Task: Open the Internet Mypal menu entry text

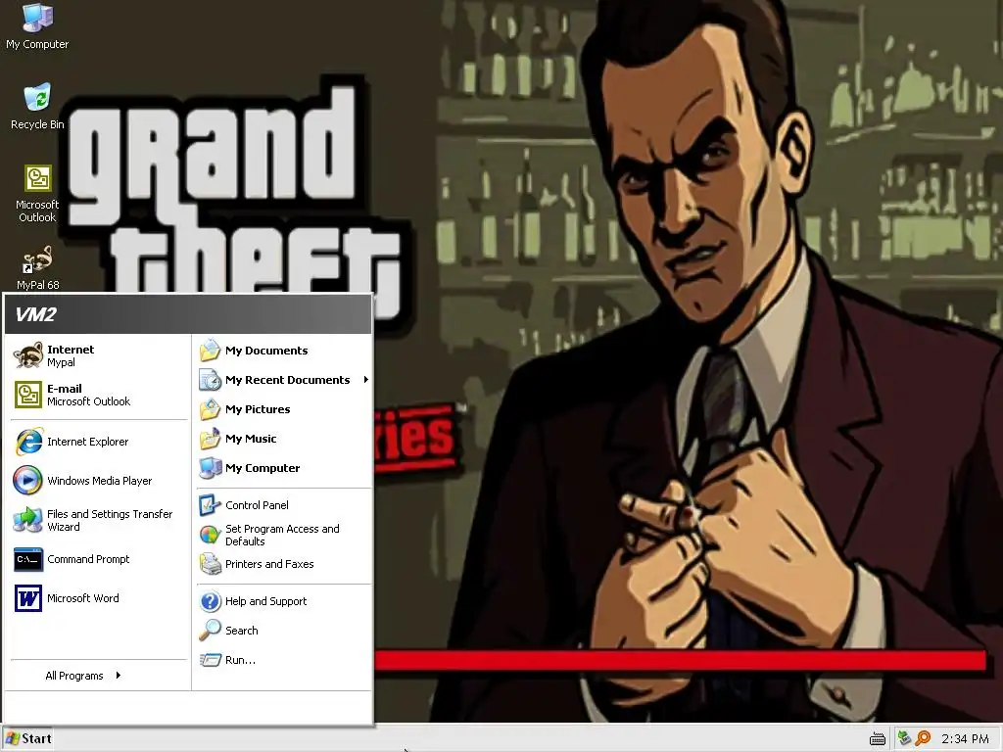Action: [x=71, y=355]
